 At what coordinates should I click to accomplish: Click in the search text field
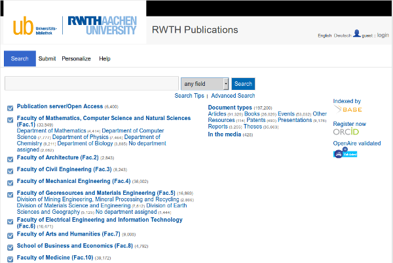tap(91, 84)
